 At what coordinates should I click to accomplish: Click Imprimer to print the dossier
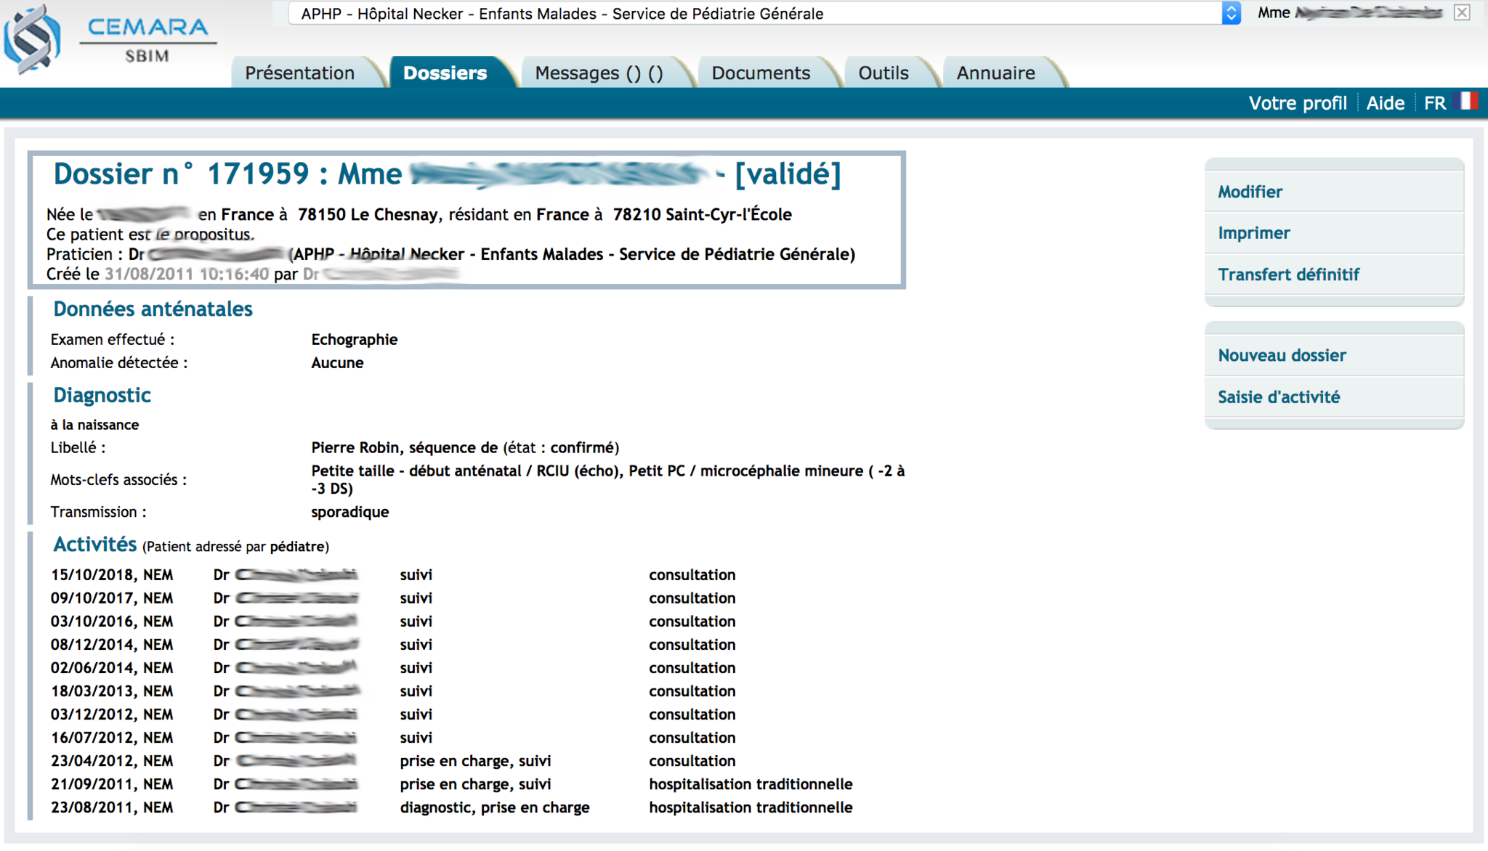1253,233
